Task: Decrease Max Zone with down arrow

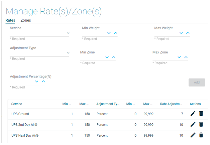Action: pyautogui.click(x=179, y=57)
